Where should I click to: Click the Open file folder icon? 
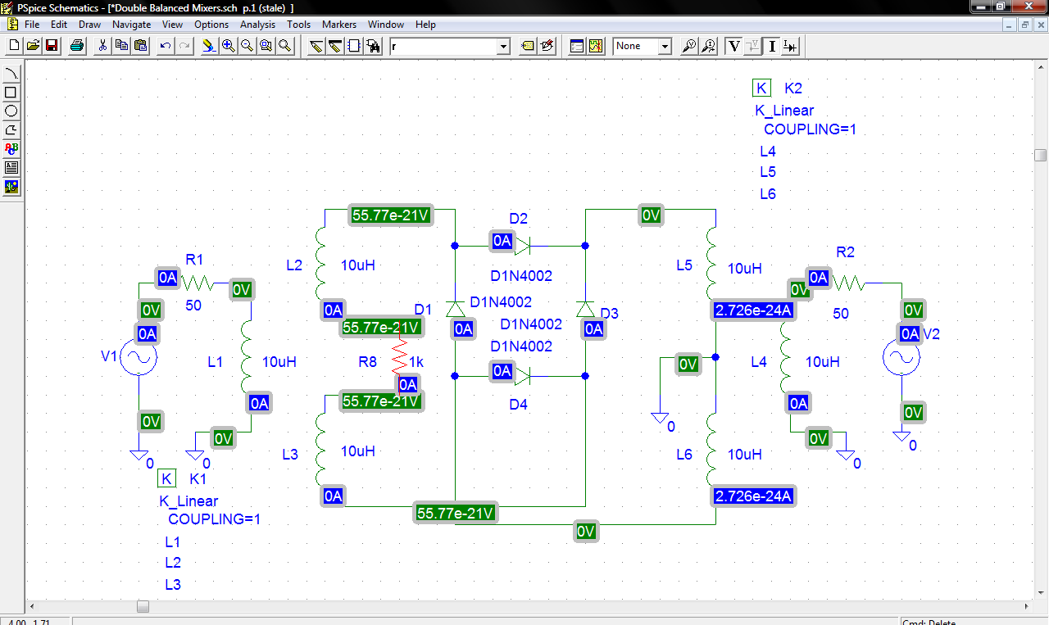(33, 46)
